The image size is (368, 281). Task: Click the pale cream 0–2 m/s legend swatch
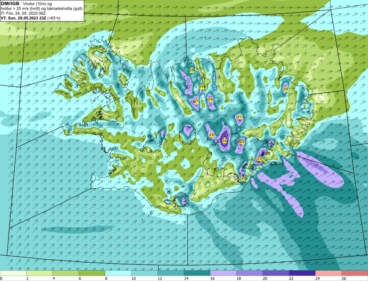coord(13,273)
